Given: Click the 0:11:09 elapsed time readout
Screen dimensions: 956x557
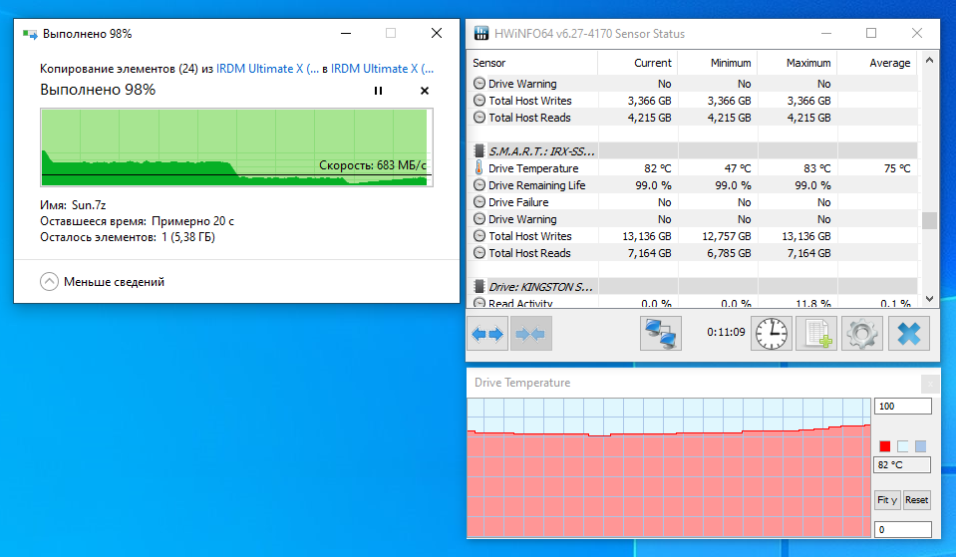Looking at the screenshot, I should (x=726, y=332).
